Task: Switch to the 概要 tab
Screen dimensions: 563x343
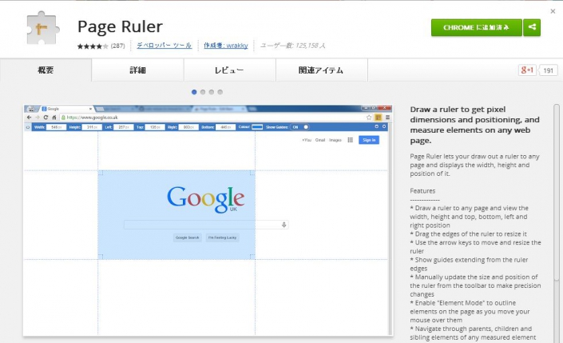Action: click(46, 70)
